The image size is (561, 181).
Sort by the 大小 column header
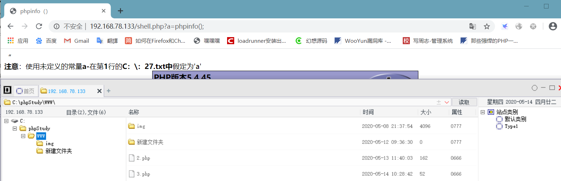(x=425, y=112)
